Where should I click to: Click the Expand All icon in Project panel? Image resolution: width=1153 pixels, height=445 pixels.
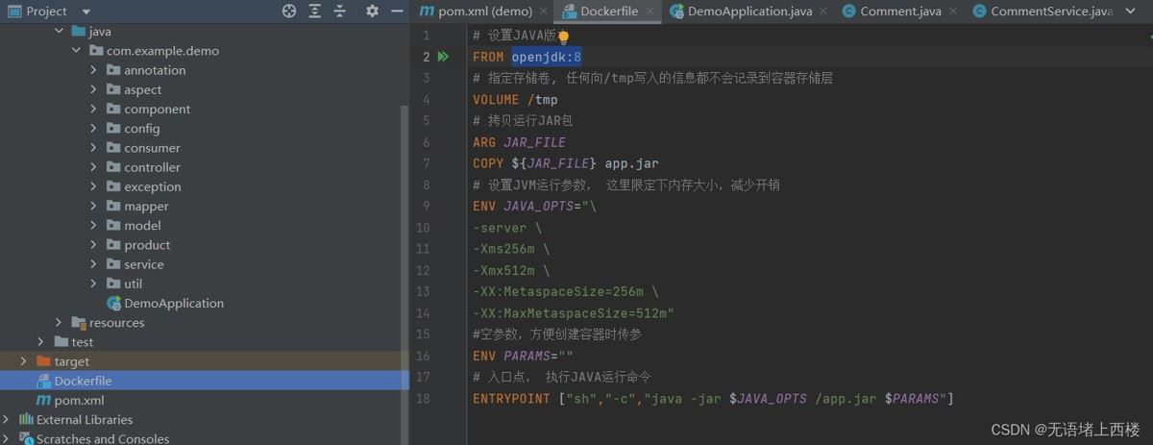click(x=314, y=12)
